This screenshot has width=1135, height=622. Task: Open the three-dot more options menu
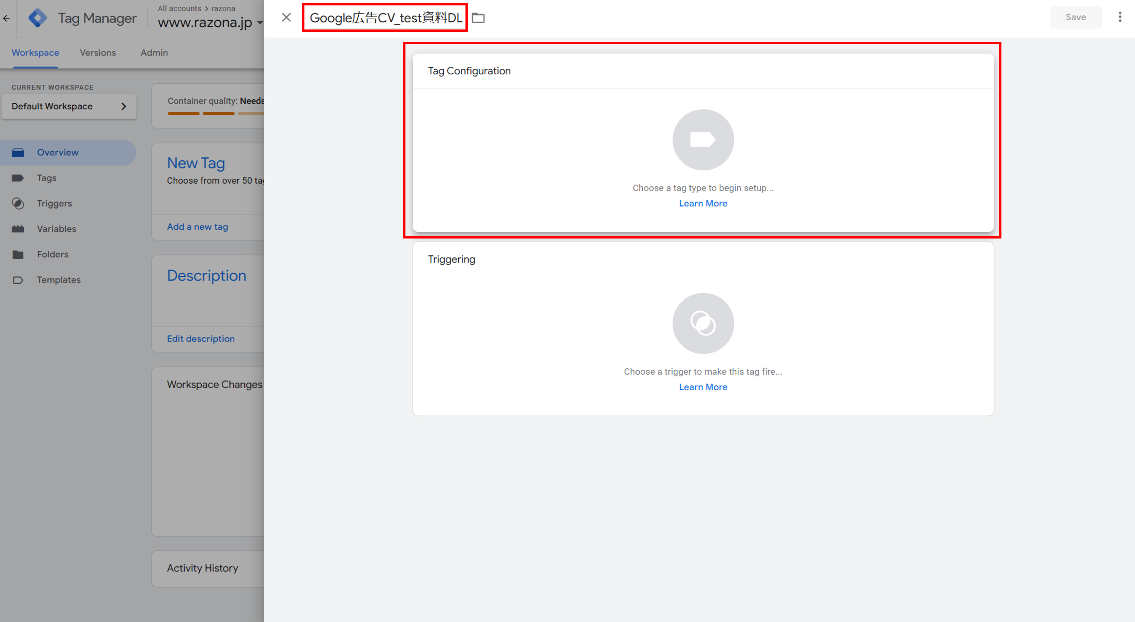pyautogui.click(x=1120, y=17)
